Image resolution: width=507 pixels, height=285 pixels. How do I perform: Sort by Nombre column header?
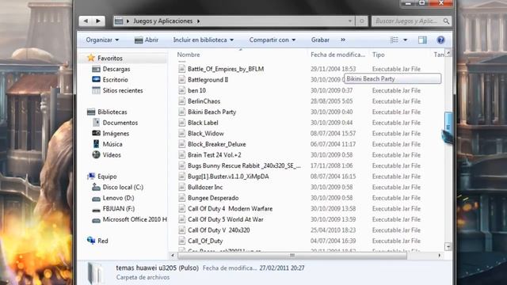pyautogui.click(x=189, y=55)
